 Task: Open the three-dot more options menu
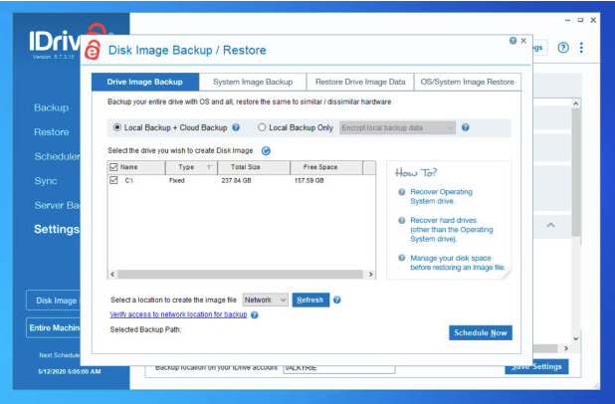point(581,48)
